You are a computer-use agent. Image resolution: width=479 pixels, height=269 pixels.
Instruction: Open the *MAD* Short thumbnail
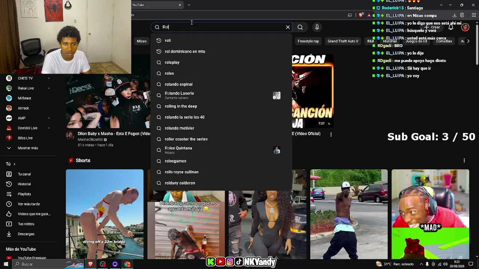tap(430, 214)
